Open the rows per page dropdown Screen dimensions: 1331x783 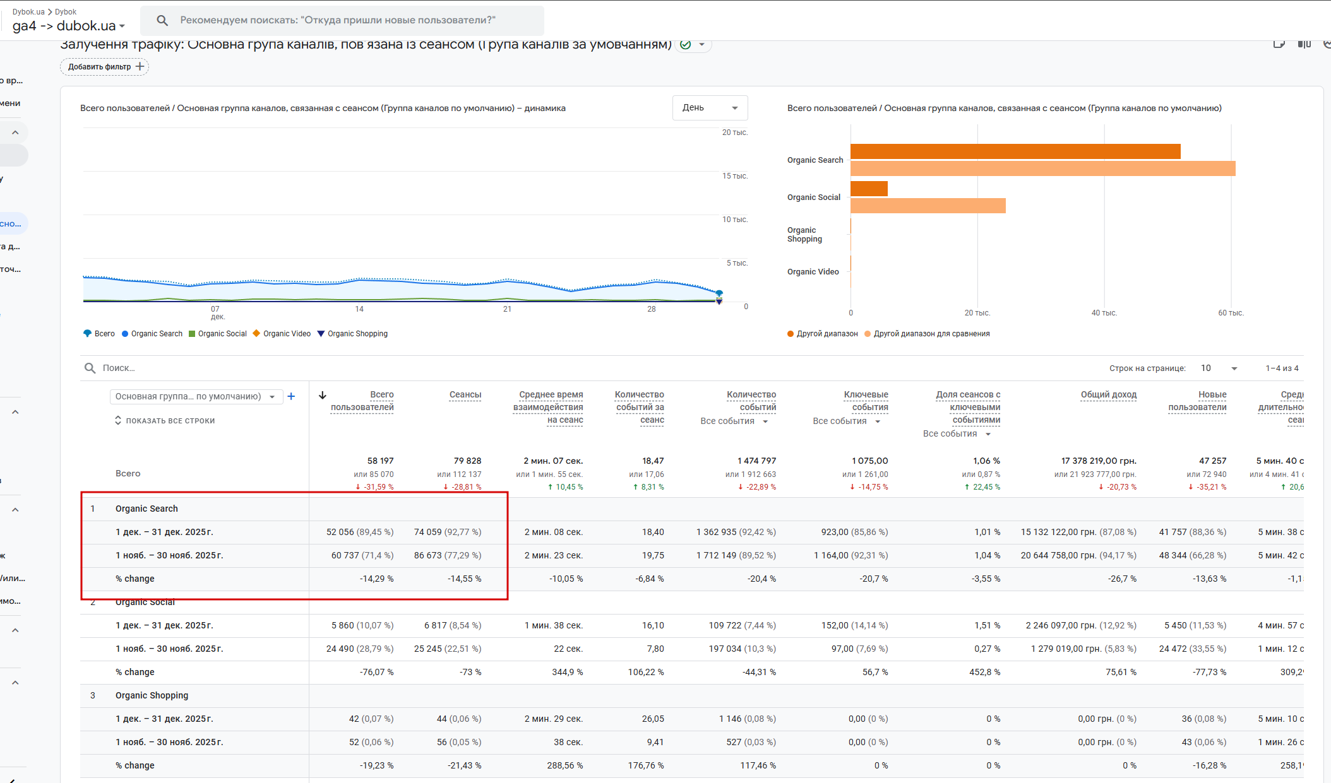pos(1219,368)
